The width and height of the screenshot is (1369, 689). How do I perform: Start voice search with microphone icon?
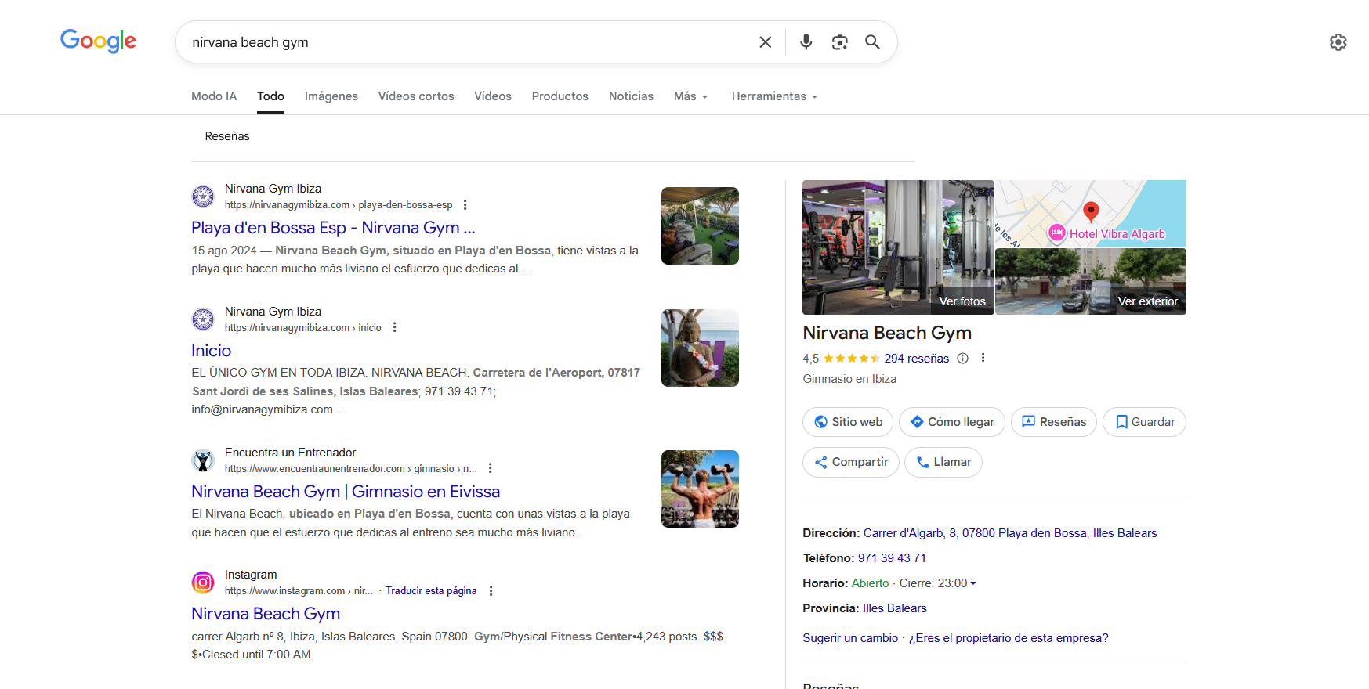click(x=806, y=42)
